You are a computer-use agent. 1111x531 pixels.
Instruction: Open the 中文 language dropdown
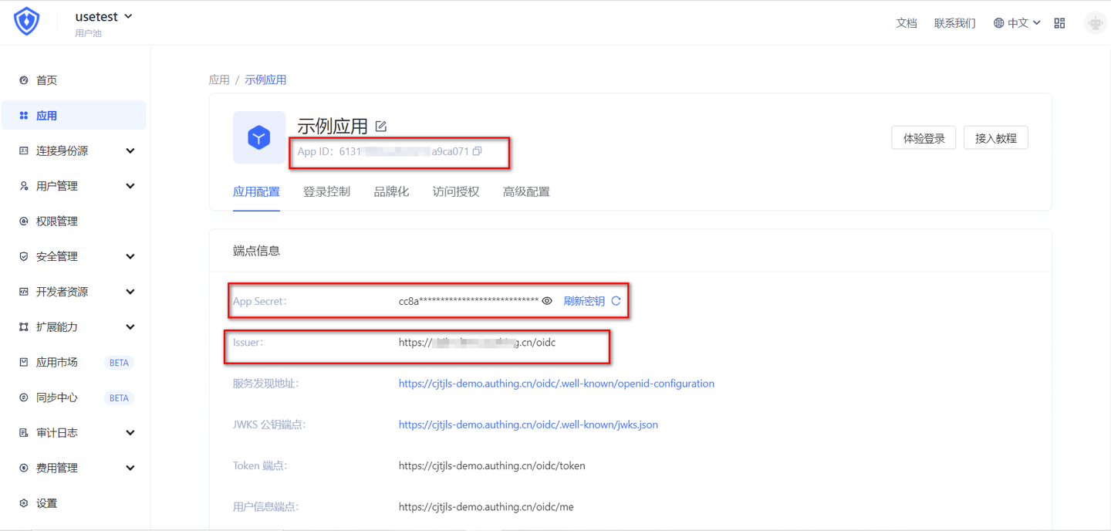pyautogui.click(x=1016, y=22)
